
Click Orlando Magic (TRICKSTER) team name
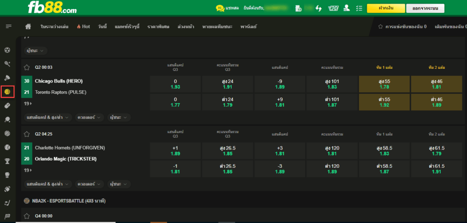pyautogui.click(x=66, y=159)
